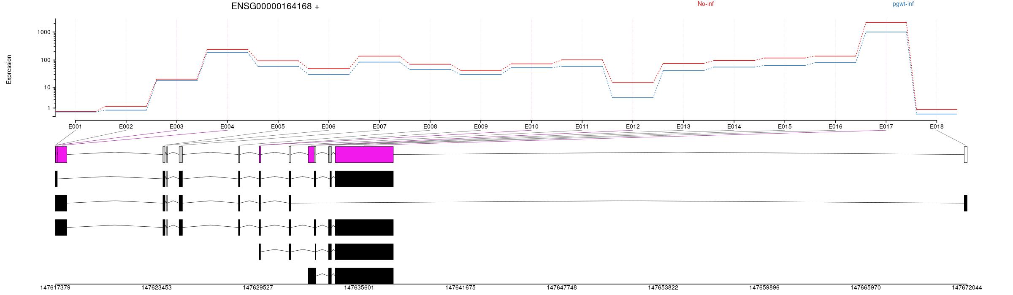Click the white exon box at gene model's far end
The image size is (1013, 295).
tap(966, 154)
